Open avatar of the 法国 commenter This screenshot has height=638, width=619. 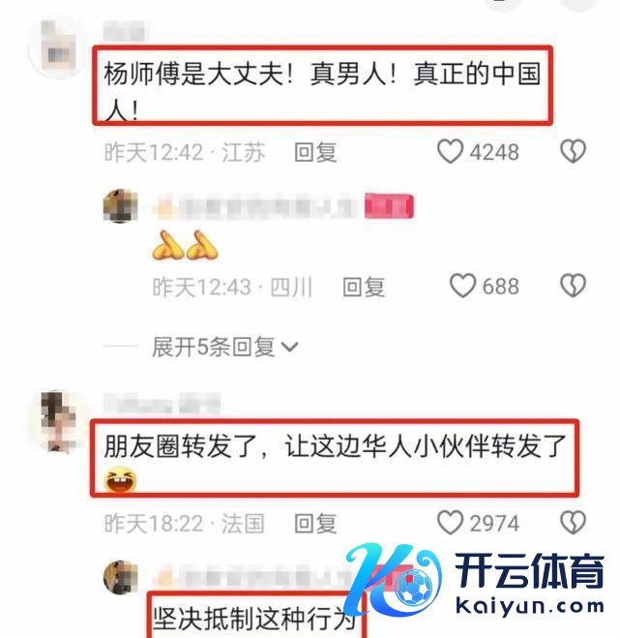(59, 422)
